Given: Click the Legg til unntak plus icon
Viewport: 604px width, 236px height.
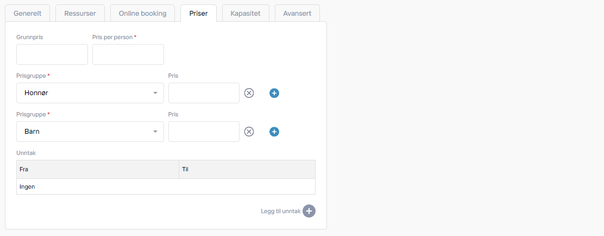Looking at the screenshot, I should click(x=309, y=211).
